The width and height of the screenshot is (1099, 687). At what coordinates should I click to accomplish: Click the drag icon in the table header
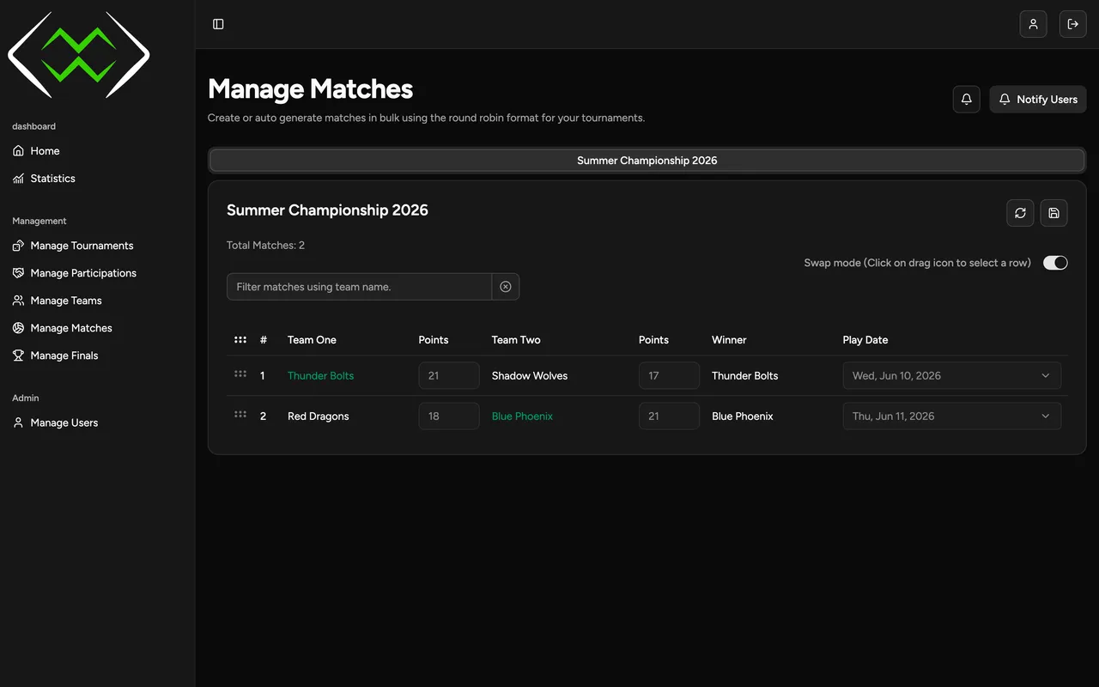point(240,340)
